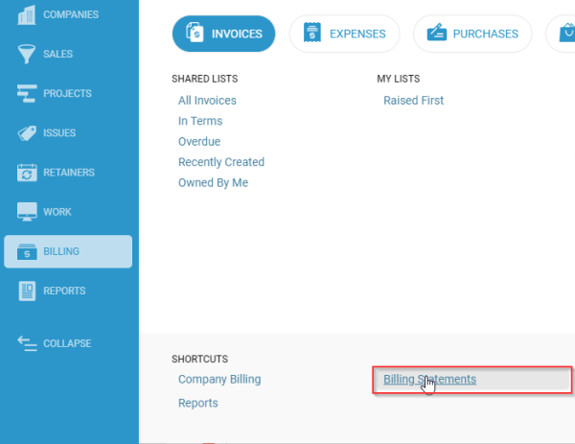This screenshot has width=575, height=444.
Task: Click the Billing dollar icon
Action: tap(25, 251)
